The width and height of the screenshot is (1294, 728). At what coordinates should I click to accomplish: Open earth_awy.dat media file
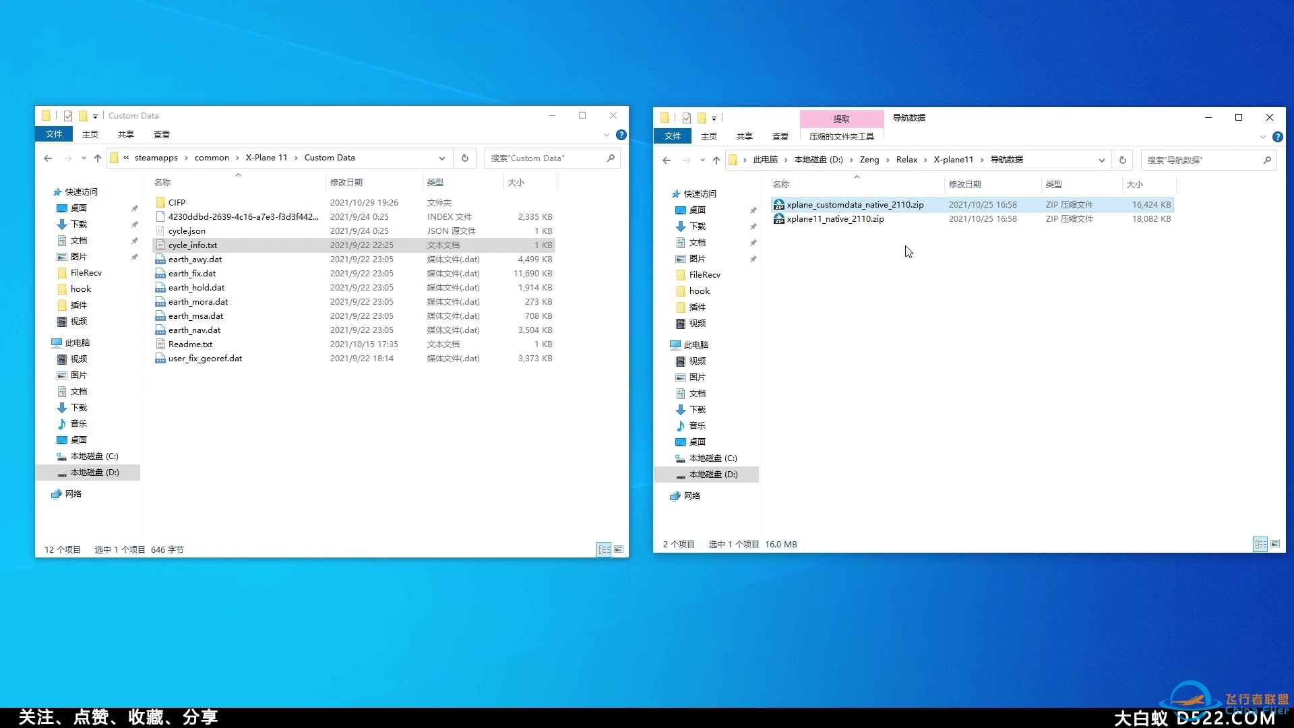click(x=195, y=259)
